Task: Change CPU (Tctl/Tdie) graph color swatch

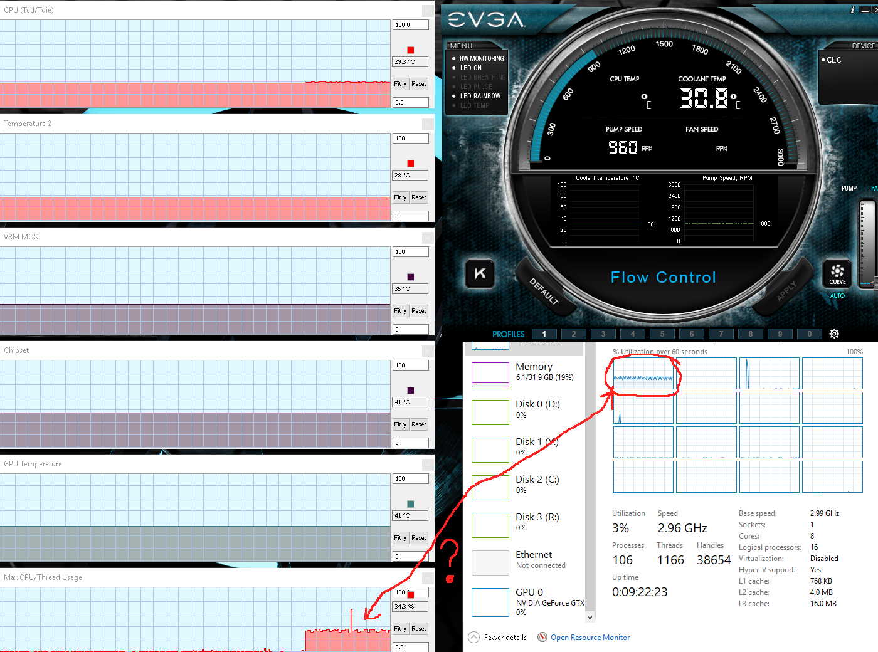Action: click(x=411, y=50)
